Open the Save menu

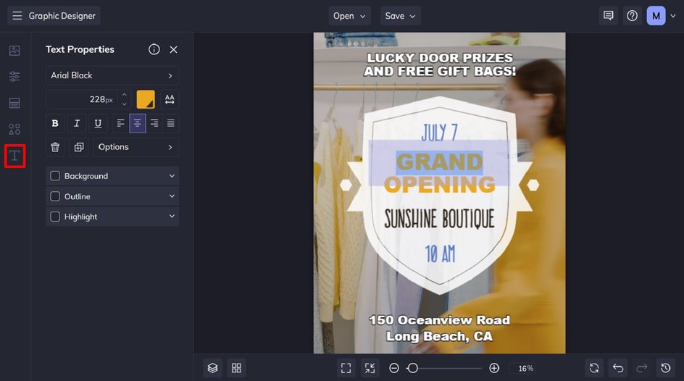tap(400, 16)
